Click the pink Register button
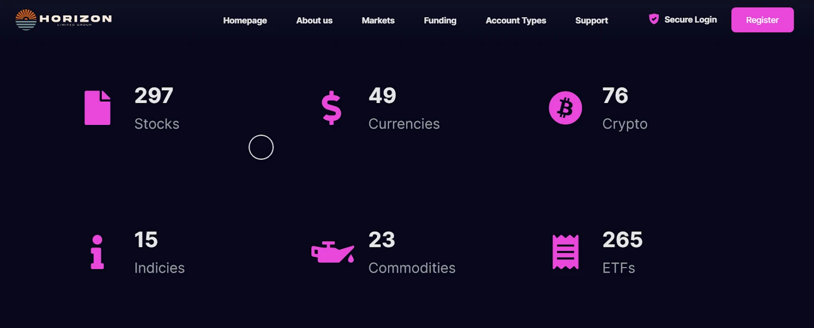Viewport: 814px width, 328px height. click(x=762, y=20)
